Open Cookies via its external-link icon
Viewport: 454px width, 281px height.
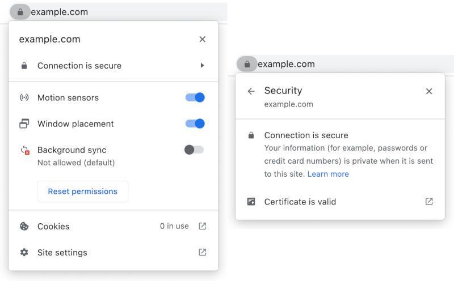click(203, 226)
